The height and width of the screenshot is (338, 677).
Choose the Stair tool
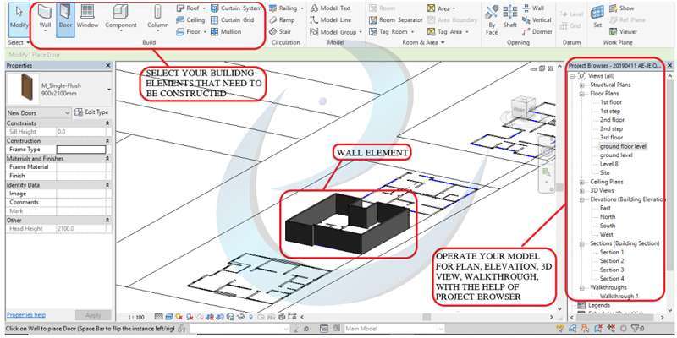tap(280, 31)
